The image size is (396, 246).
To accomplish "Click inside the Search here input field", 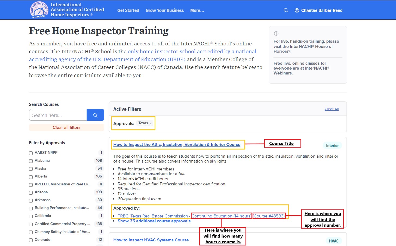I will click(58, 115).
